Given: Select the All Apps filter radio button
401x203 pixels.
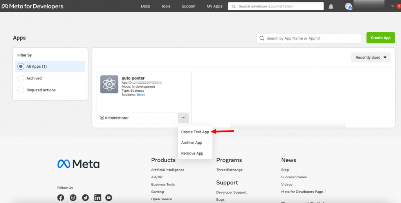Looking at the screenshot, I should coord(21,67).
